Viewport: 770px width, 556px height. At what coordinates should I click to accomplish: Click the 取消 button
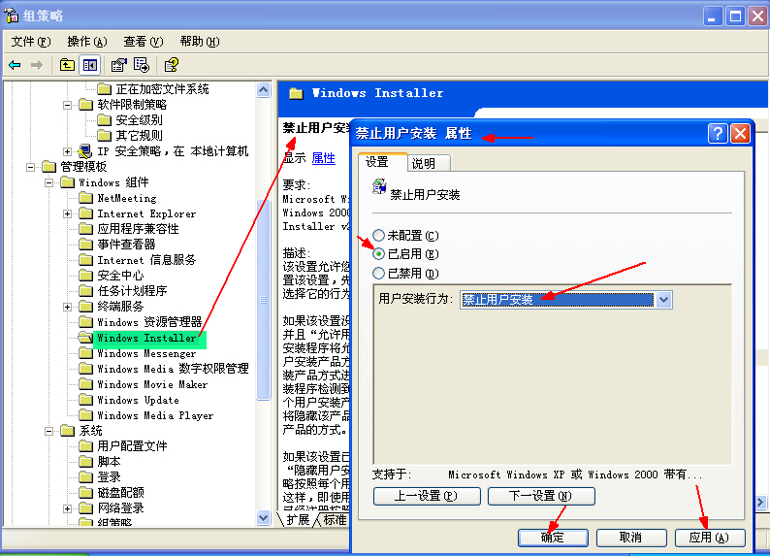(x=631, y=538)
